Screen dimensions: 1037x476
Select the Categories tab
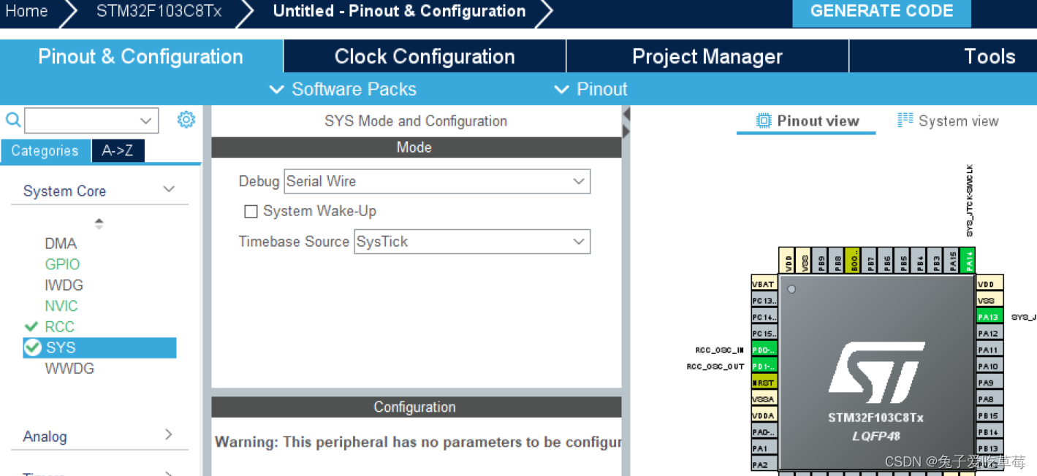tap(45, 151)
